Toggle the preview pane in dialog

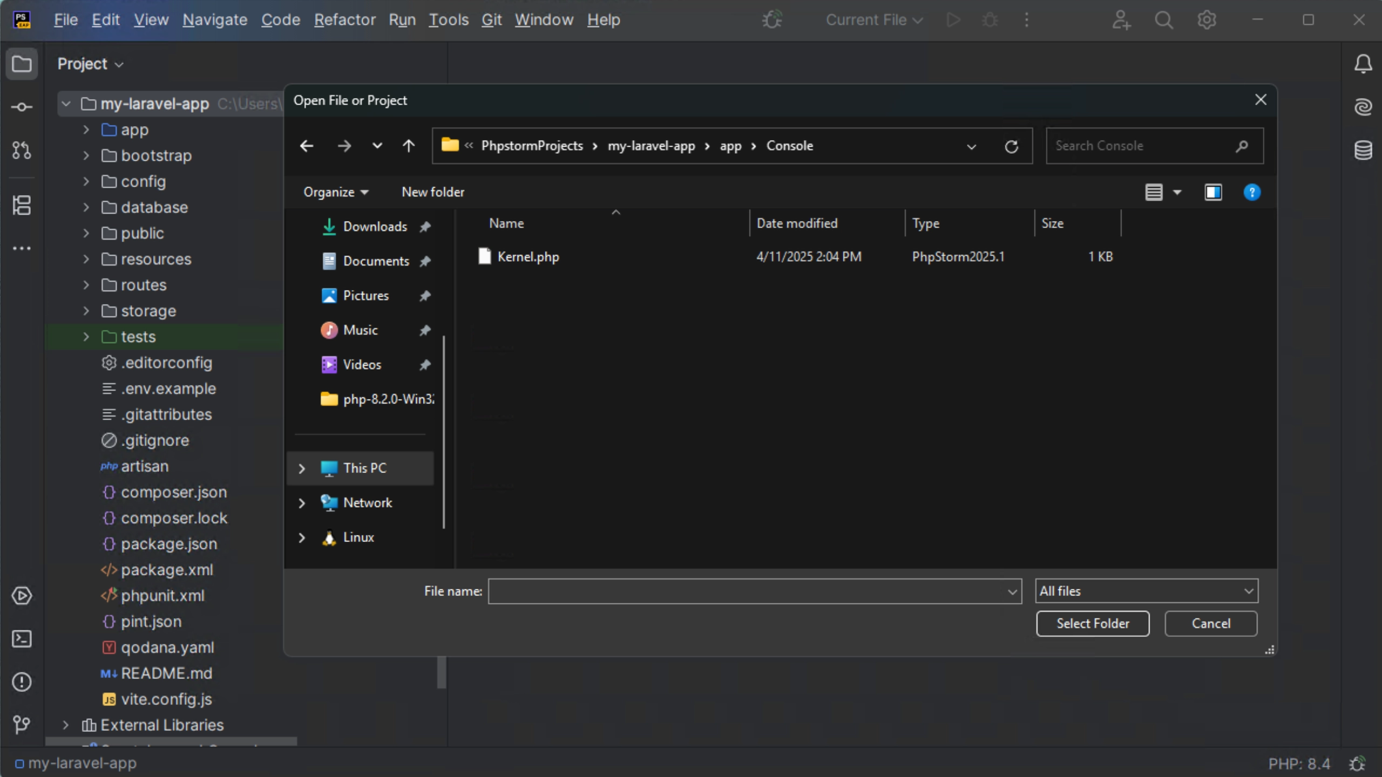1213,192
